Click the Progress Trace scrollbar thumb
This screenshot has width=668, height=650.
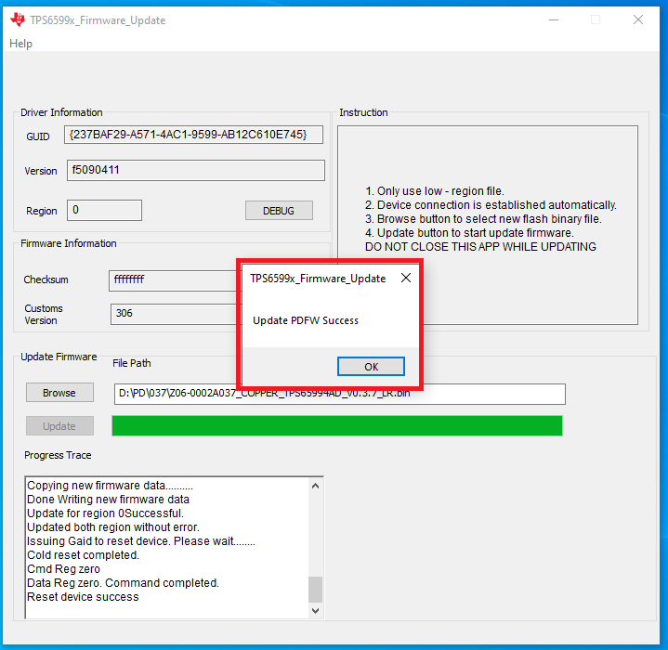pos(316,589)
